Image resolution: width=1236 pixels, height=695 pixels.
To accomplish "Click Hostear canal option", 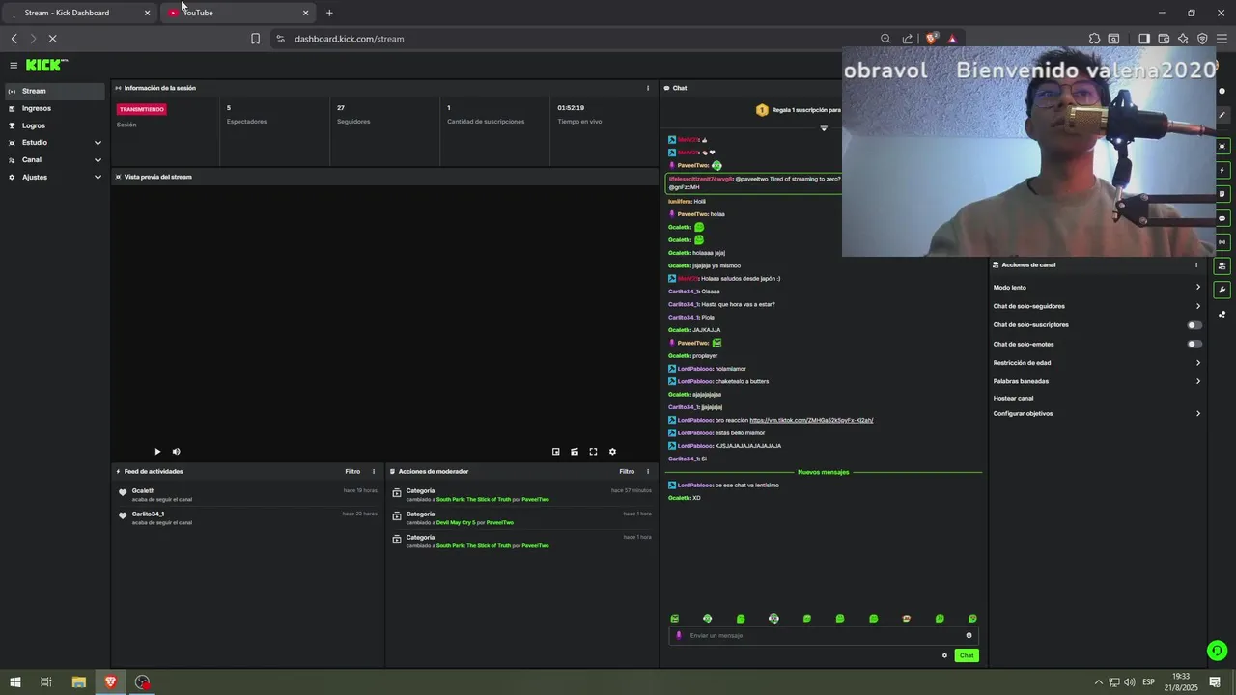I will click(1013, 398).
